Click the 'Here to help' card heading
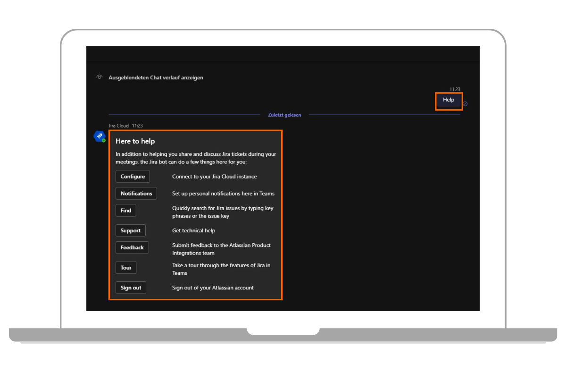The image size is (566, 373). [135, 141]
